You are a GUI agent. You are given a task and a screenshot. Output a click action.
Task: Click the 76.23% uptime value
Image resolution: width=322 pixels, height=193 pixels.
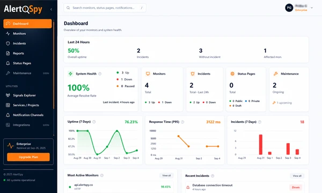pos(131,122)
